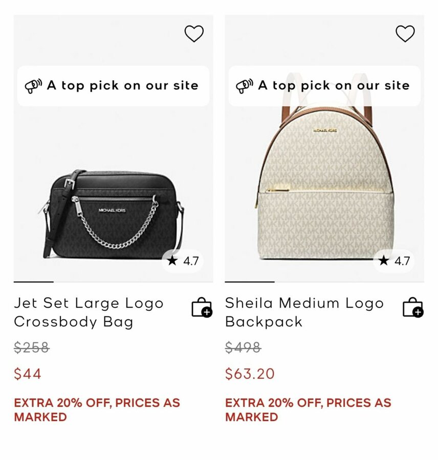The image size is (438, 460).
Task: Add Jet Set Crossbody Bag to shopping bag
Action: pos(202,307)
